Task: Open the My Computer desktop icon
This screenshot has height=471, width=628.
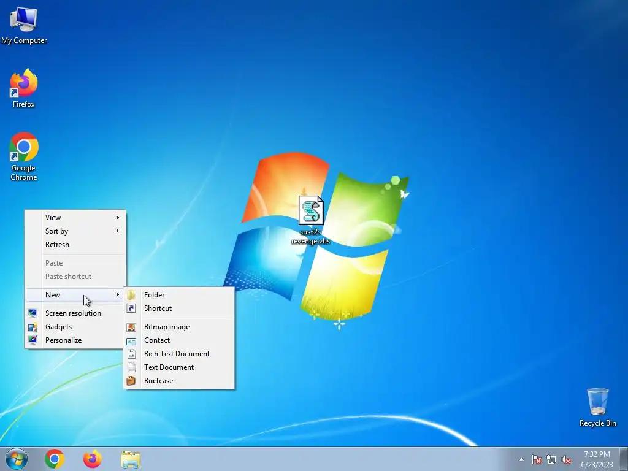Action: coord(24,25)
